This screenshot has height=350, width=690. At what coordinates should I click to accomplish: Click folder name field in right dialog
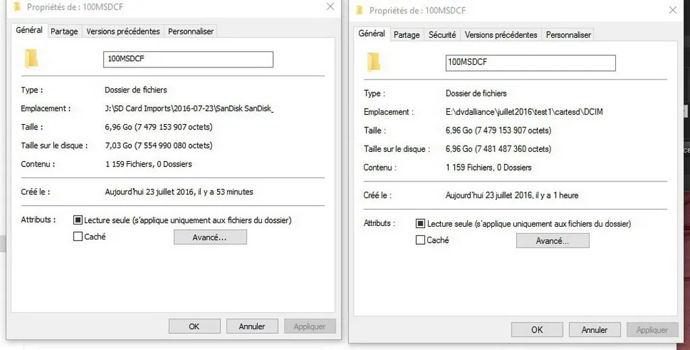(530, 62)
